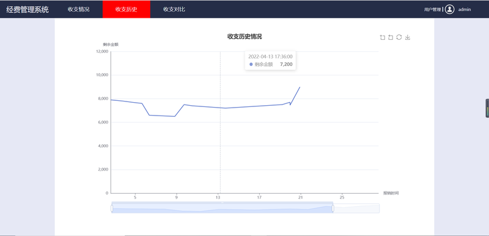489x236 pixels.
Task: Click the 收支历史情况 chart title
Action: point(244,37)
